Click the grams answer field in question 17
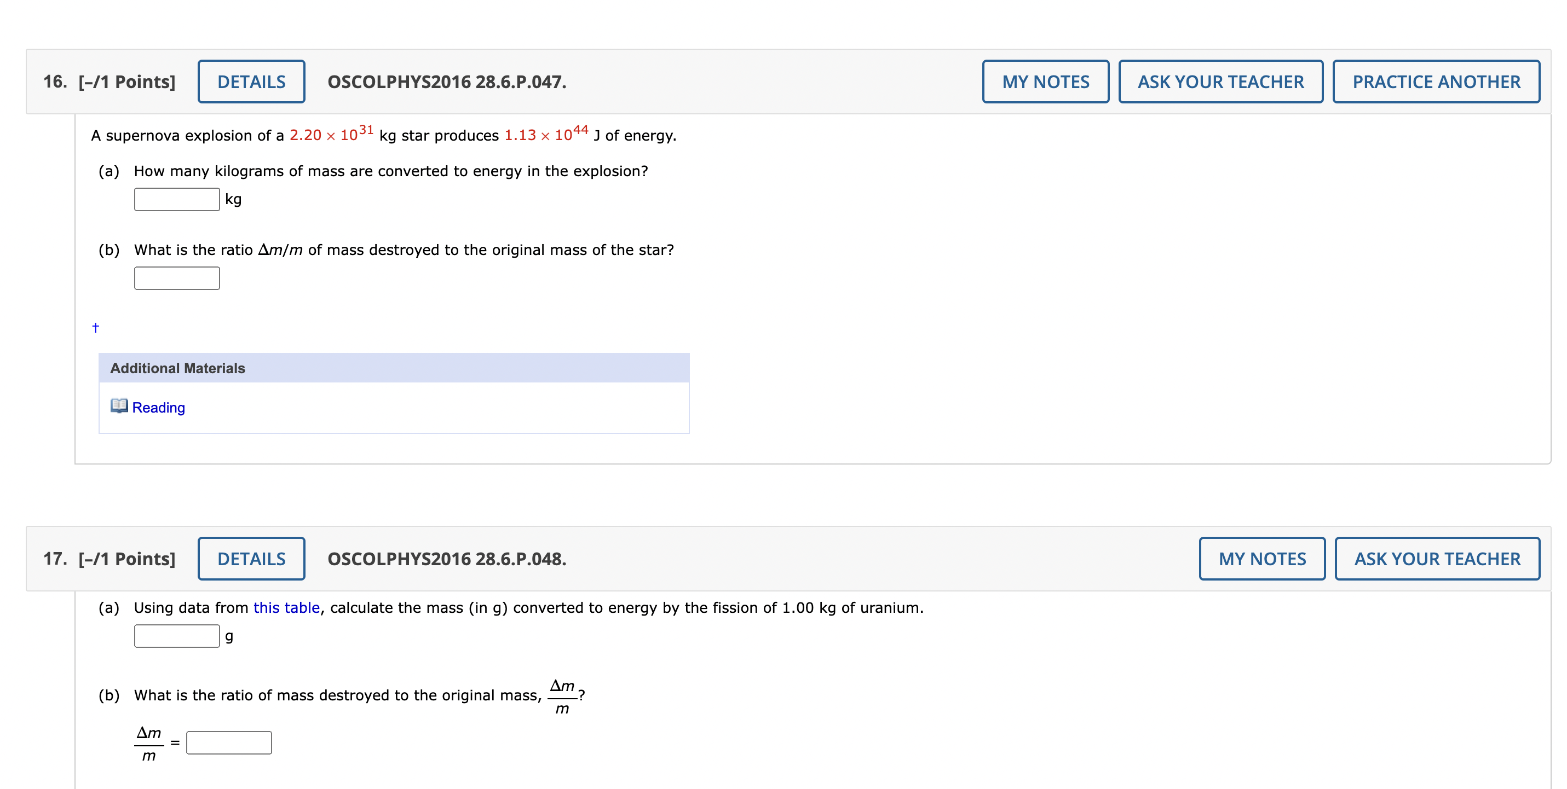 point(176,636)
